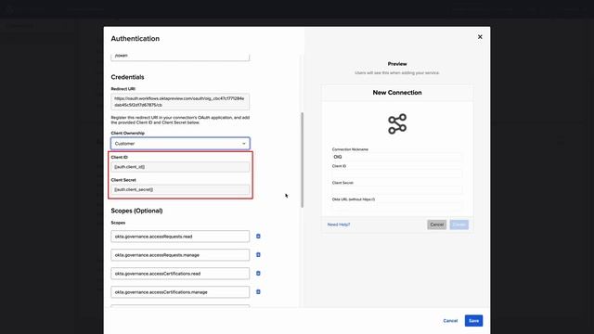Click the Scopes (Optional) heading

(136, 211)
